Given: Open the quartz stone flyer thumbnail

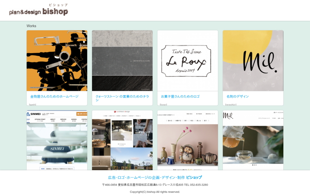Looking at the screenshot, I should coord(122,61).
